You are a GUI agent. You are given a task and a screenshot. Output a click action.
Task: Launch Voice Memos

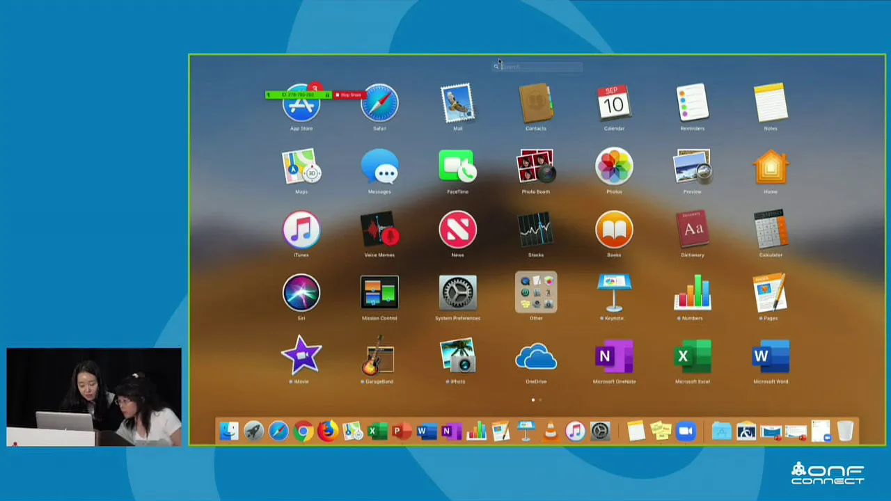[x=379, y=230]
